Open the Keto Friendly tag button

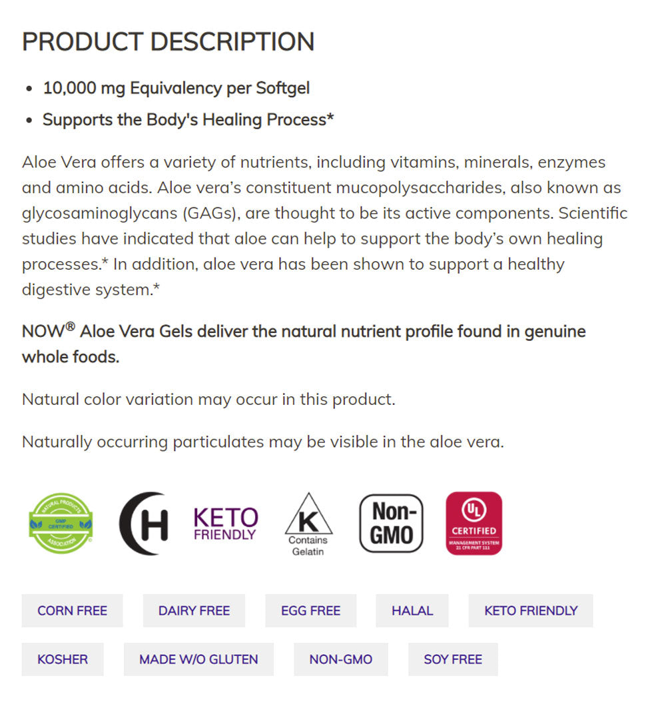(531, 611)
